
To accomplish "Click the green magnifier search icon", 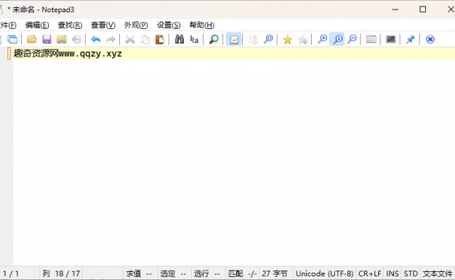I will (214, 39).
